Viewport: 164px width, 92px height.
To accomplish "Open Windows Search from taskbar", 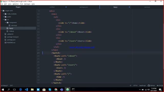I will pyautogui.click(x=9, y=90).
